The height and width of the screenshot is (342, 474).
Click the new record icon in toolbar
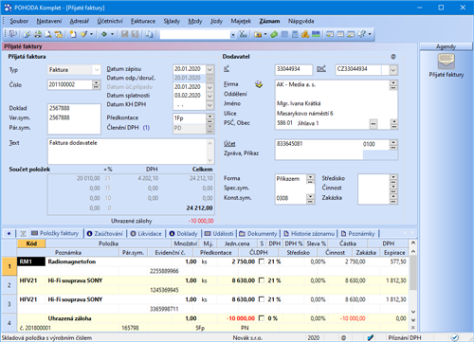click(x=73, y=34)
